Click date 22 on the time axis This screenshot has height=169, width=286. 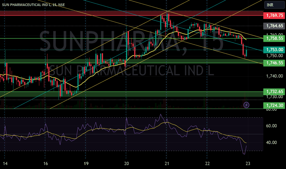[207, 163]
